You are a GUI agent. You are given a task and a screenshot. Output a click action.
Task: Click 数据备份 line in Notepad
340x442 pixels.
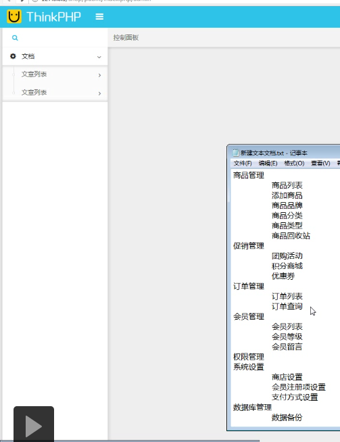pos(287,418)
